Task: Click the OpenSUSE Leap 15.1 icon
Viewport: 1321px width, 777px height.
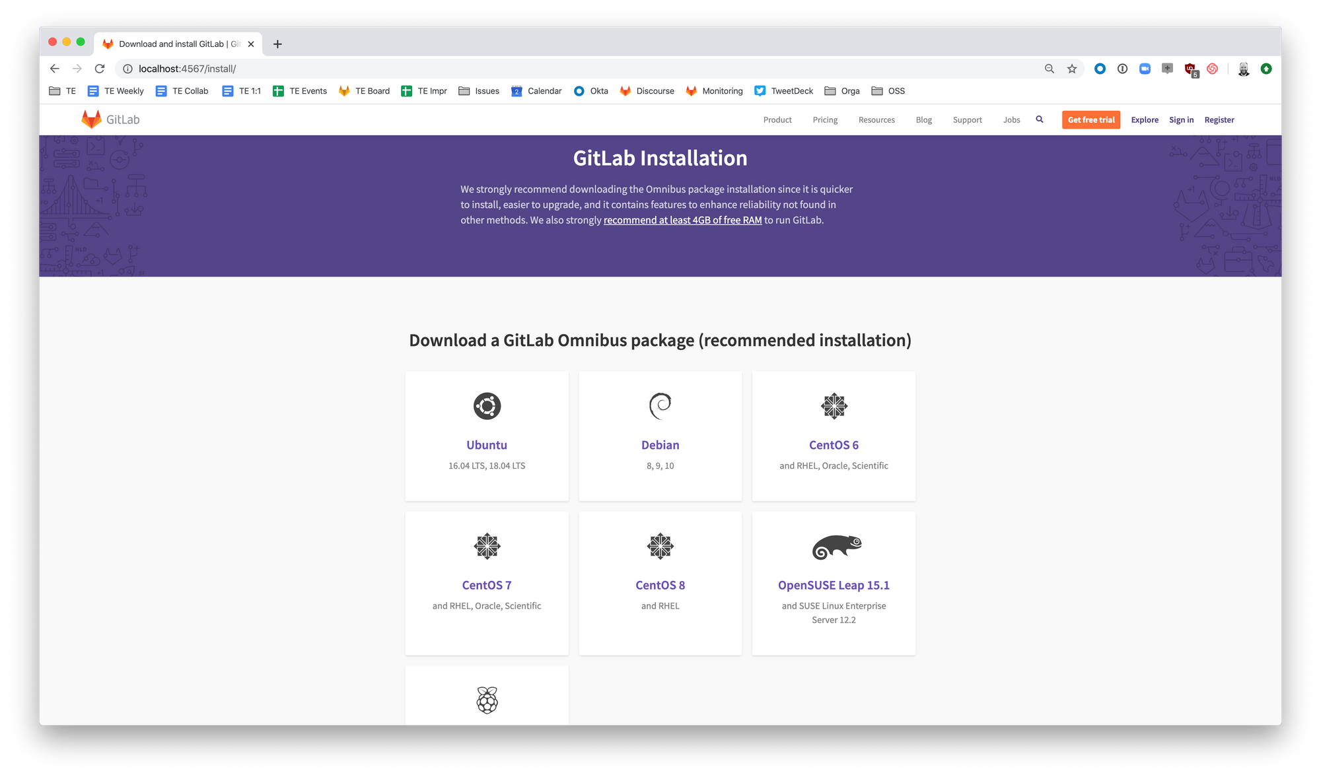Action: 834,546
